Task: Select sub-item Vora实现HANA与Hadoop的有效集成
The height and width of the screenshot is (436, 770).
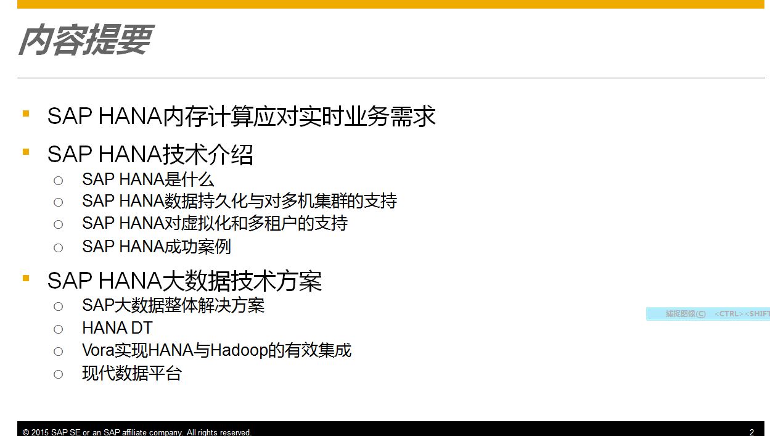Action: point(216,350)
